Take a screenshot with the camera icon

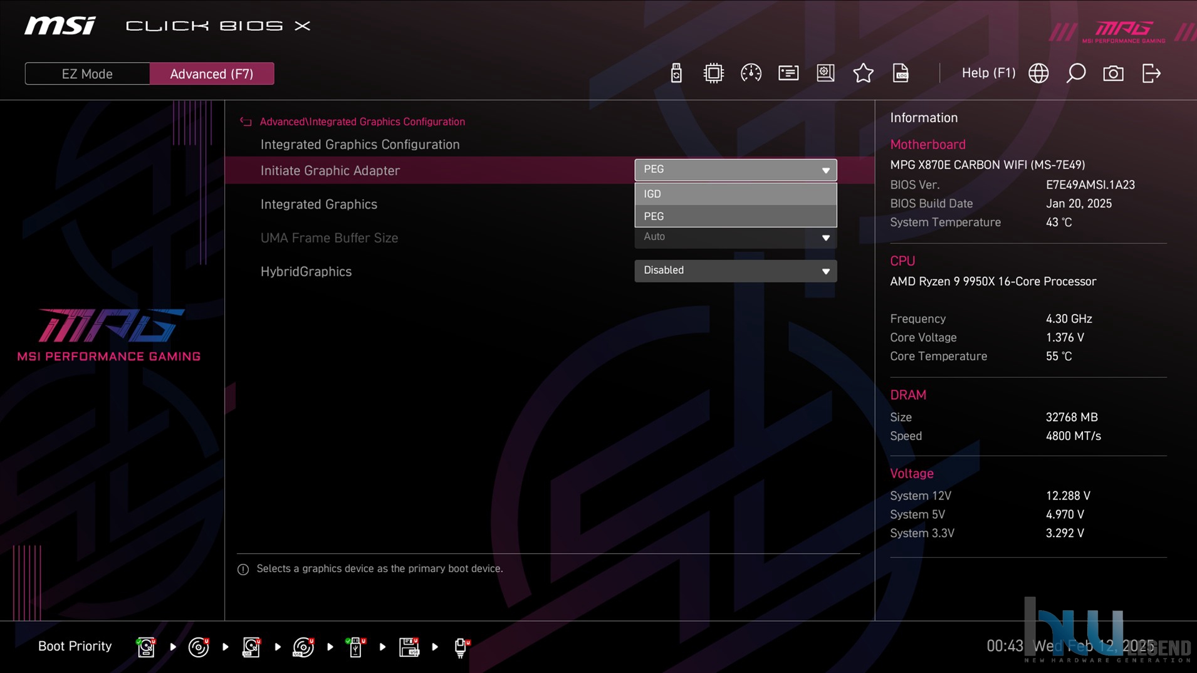pos(1114,73)
